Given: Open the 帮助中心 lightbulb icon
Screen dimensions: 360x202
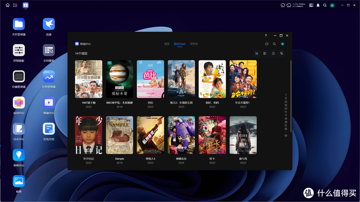Looking at the screenshot, I should point(19,155).
